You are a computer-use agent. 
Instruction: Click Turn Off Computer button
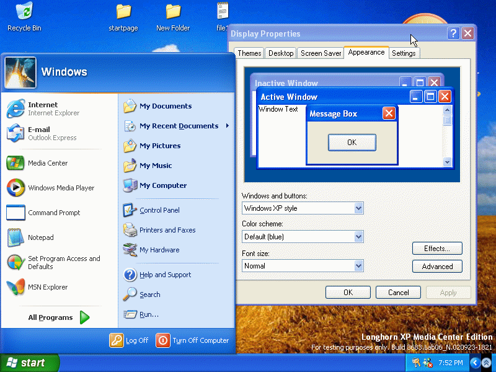click(x=192, y=340)
